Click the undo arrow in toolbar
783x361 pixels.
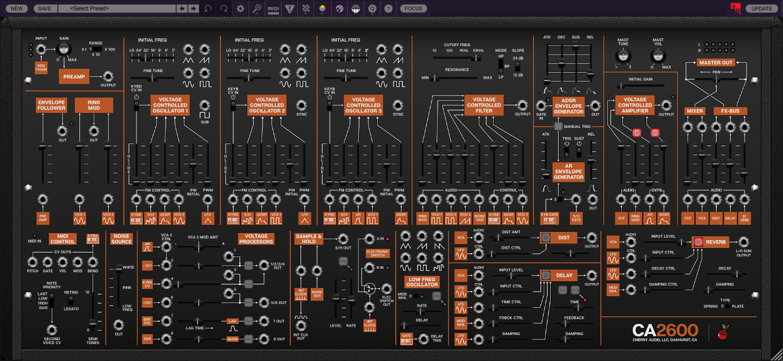click(208, 8)
